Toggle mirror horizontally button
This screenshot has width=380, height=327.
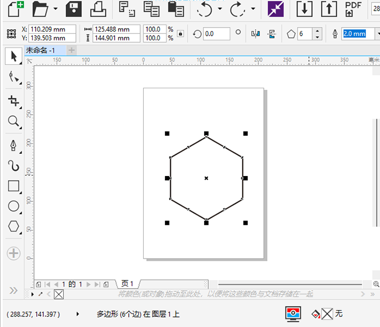(255, 34)
